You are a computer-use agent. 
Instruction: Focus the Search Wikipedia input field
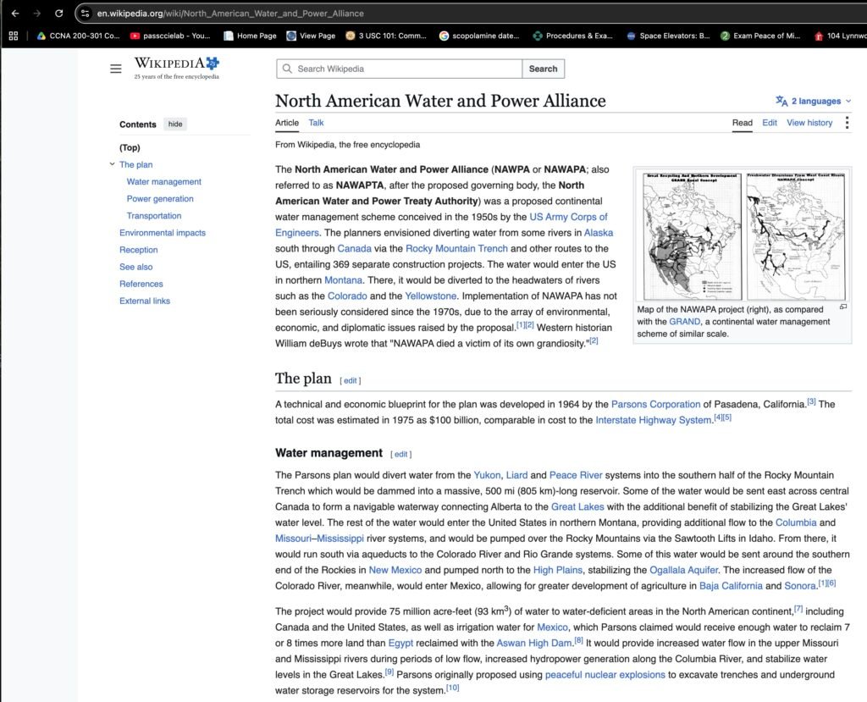(400, 69)
